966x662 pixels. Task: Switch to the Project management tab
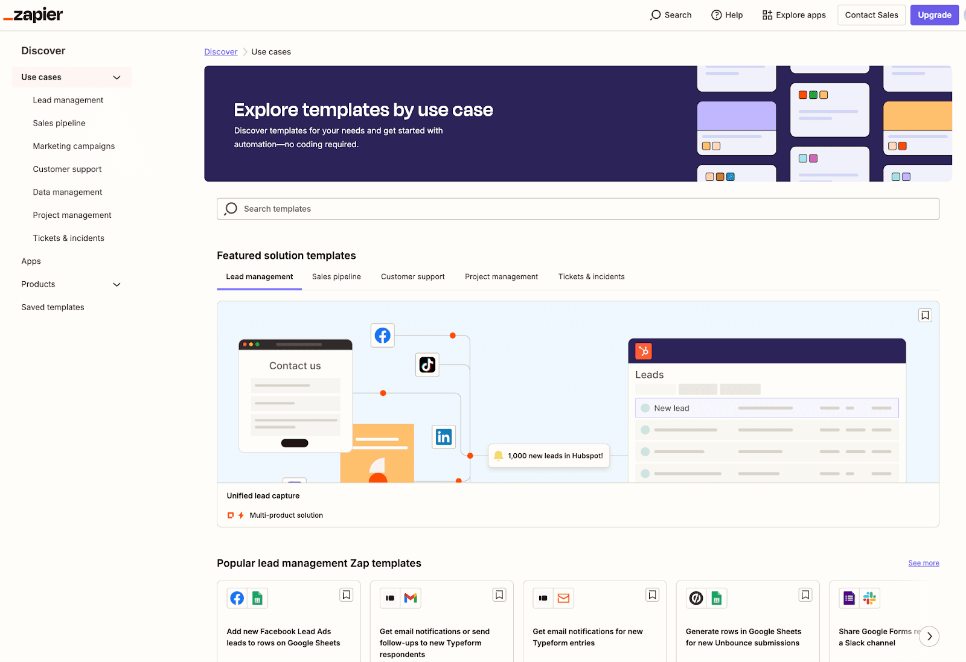coord(501,277)
